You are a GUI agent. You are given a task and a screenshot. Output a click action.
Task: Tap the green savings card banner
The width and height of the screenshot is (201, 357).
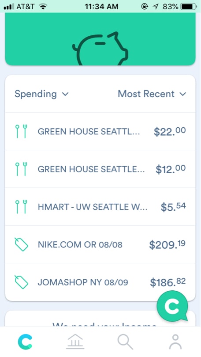(x=100, y=39)
